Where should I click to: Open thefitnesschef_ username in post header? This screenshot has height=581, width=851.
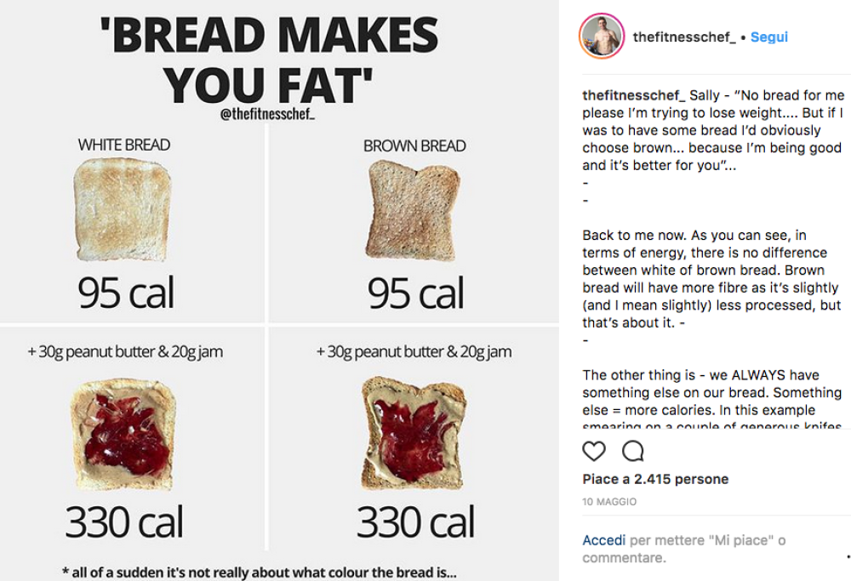pyautogui.click(x=683, y=37)
